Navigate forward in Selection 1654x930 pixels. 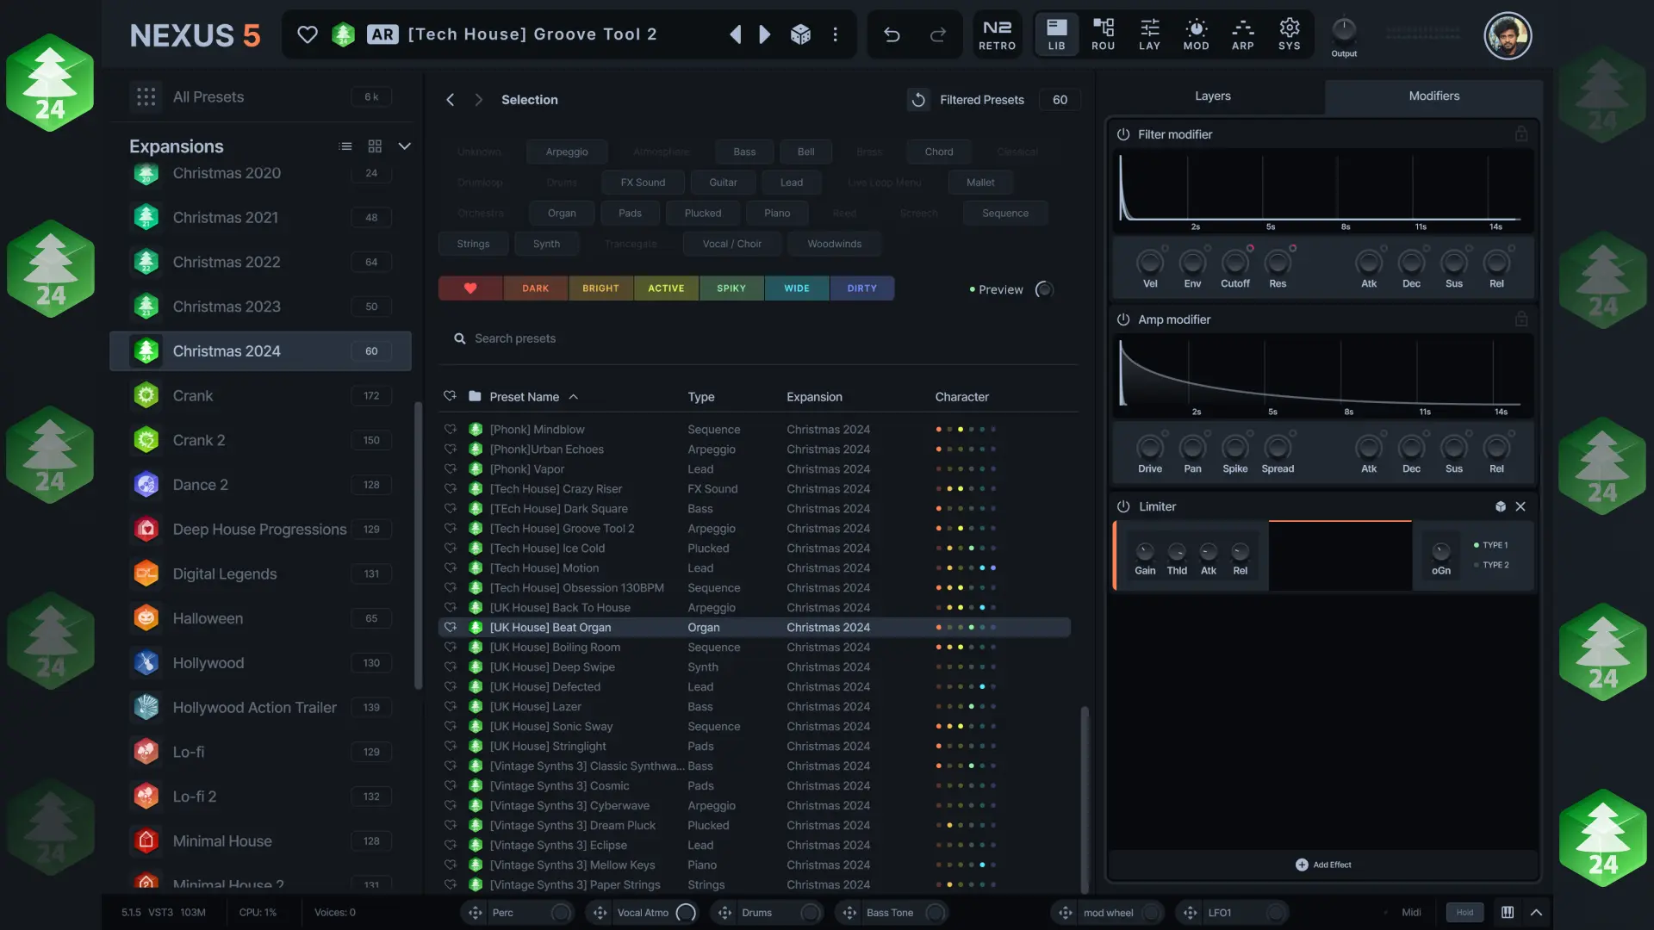click(x=478, y=100)
